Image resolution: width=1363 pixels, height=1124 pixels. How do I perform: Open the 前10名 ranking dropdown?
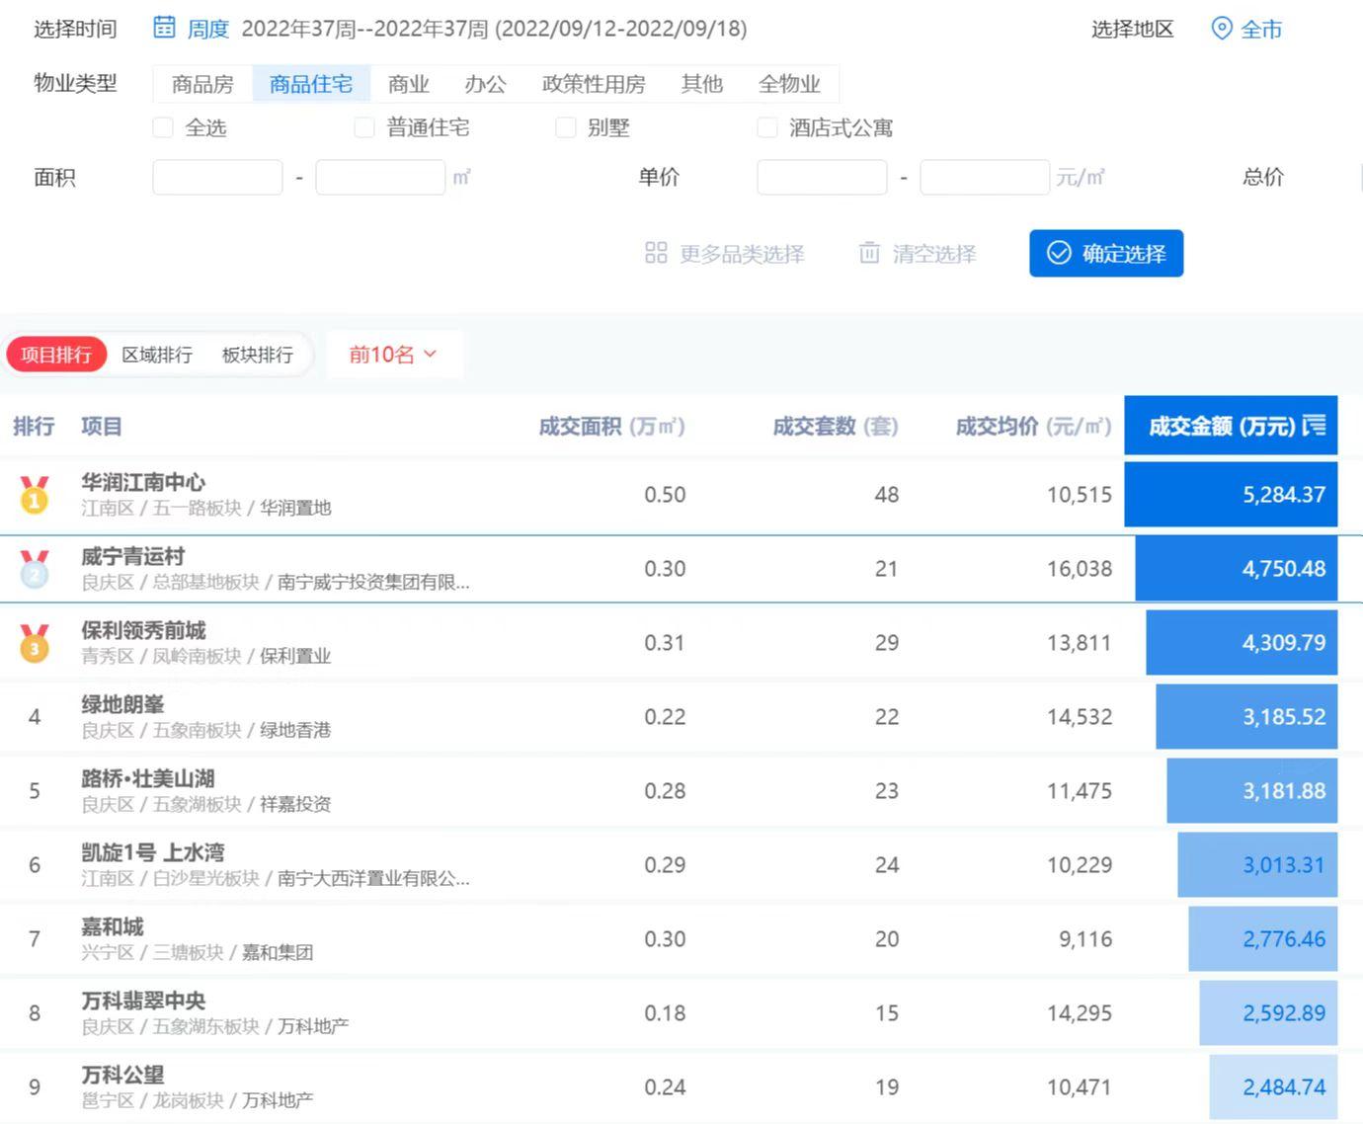[x=392, y=355]
